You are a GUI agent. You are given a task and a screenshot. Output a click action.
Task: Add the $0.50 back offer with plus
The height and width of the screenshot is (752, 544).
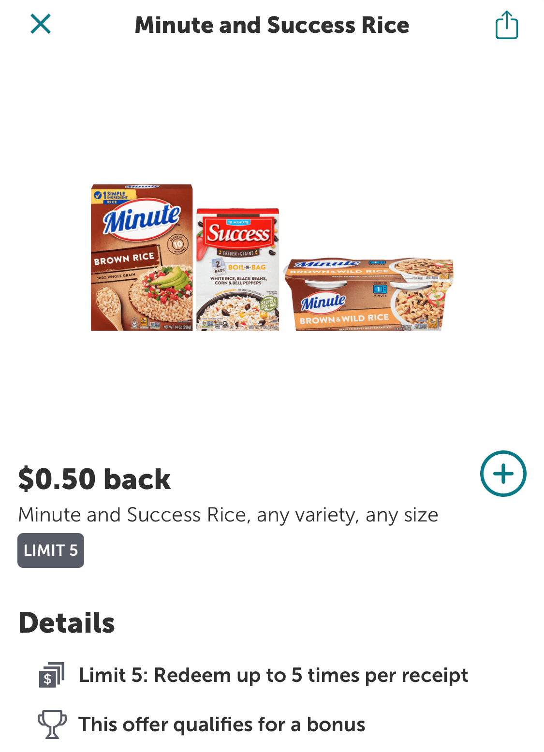[503, 474]
